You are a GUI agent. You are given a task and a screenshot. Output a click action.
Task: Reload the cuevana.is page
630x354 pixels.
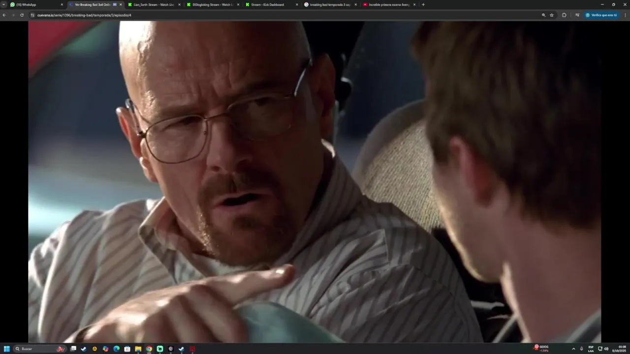[x=22, y=15]
